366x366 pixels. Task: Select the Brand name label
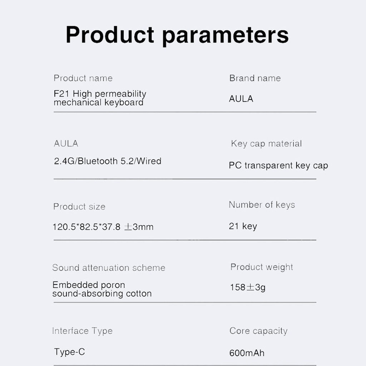pos(255,78)
